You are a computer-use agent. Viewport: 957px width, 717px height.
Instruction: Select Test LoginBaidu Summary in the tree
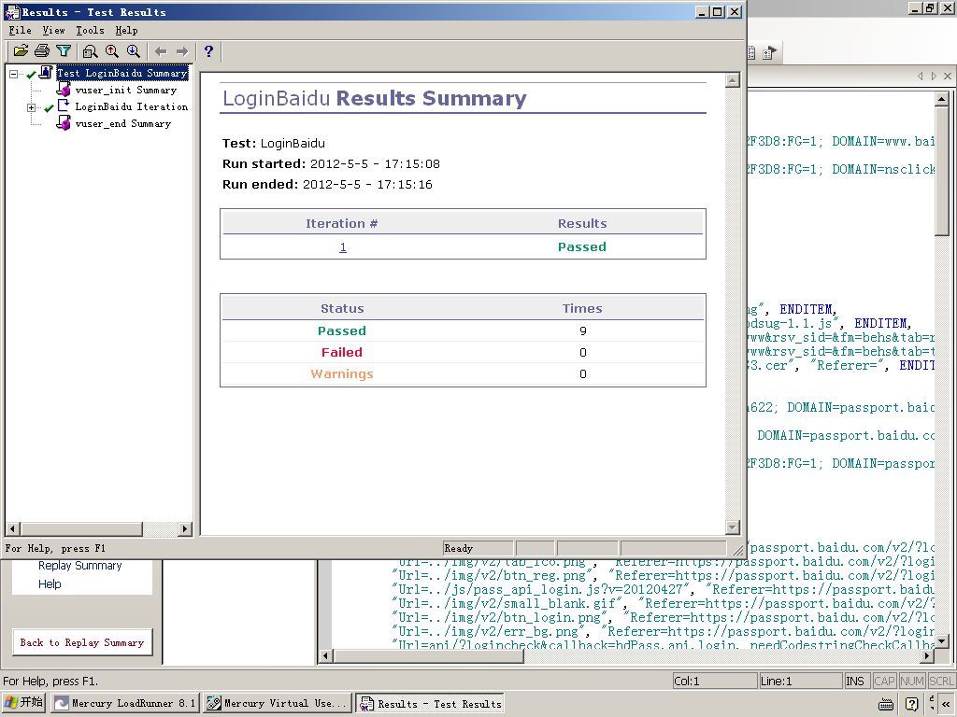122,73
